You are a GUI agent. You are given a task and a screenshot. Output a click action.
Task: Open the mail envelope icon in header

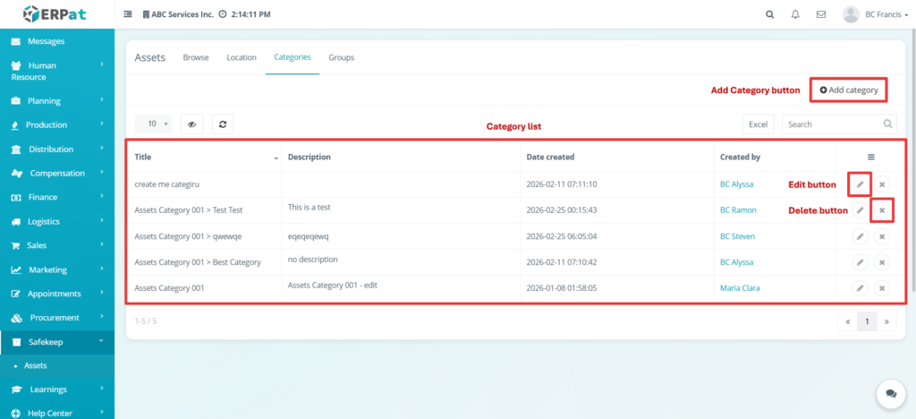[x=820, y=14]
